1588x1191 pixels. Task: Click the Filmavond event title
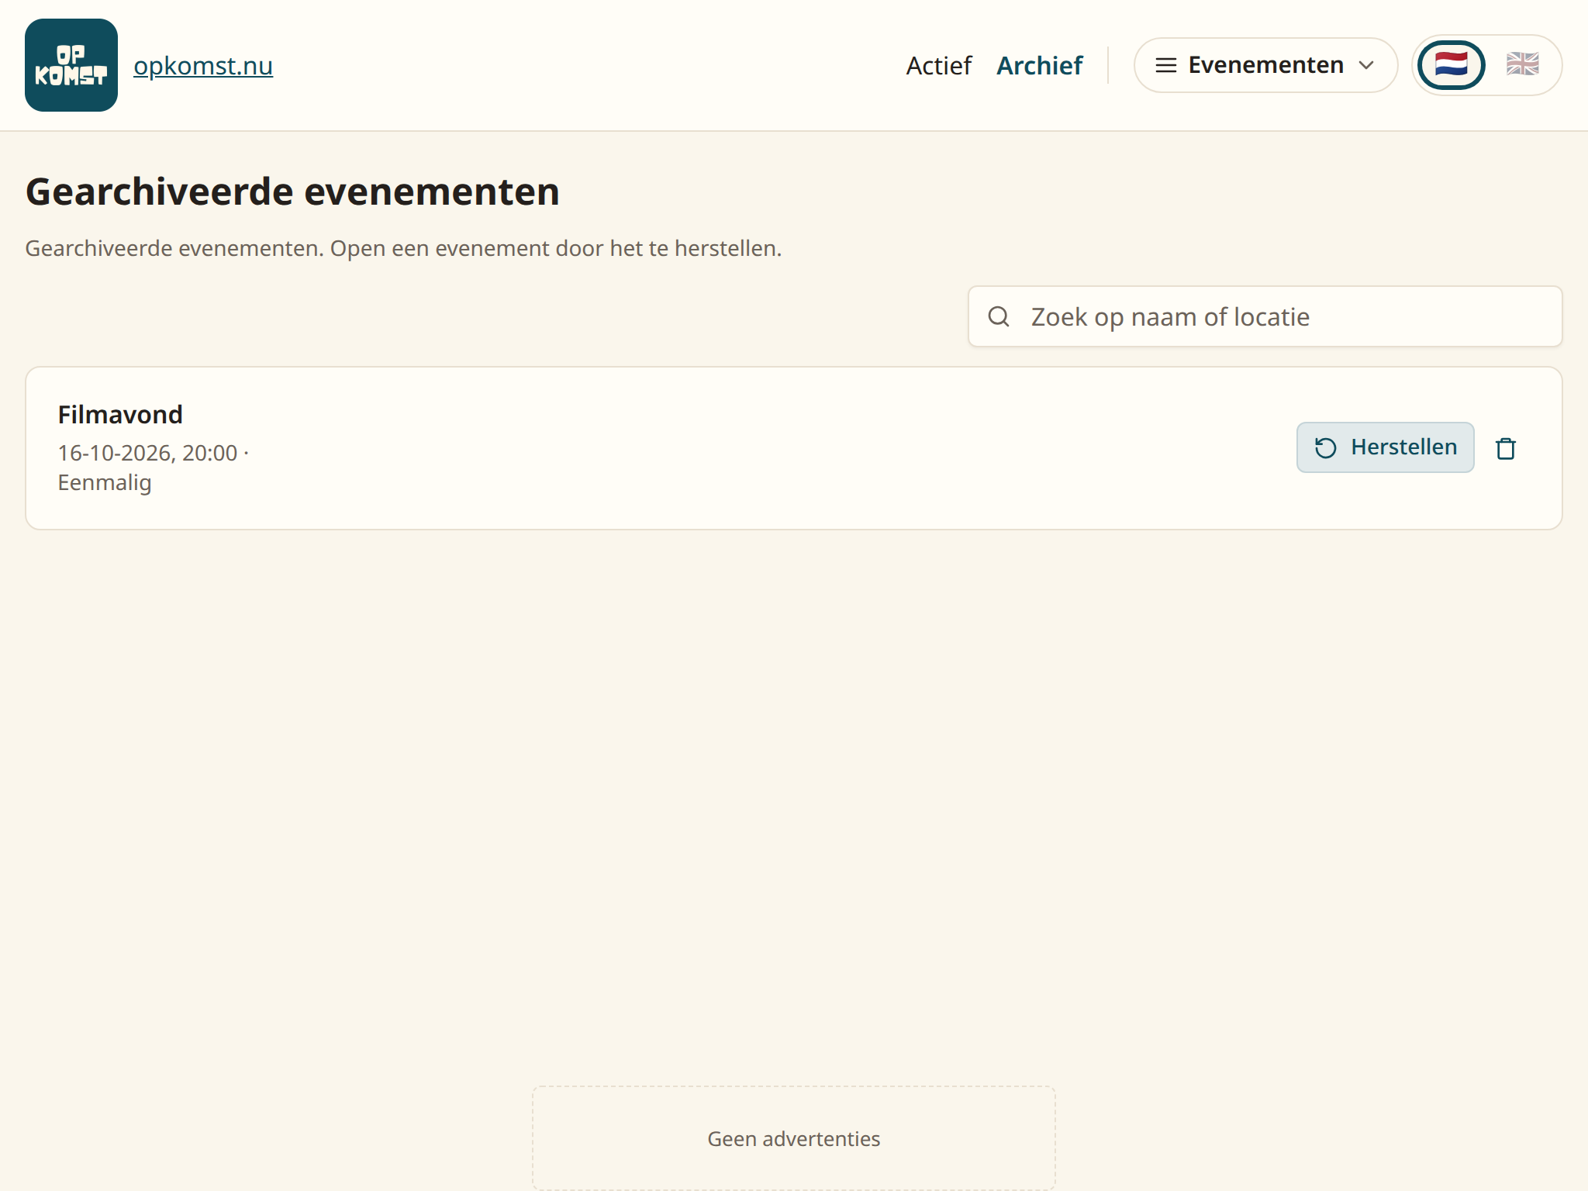tap(120, 415)
